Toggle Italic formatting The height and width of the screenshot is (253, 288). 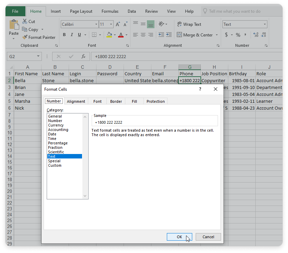(x=72, y=35)
